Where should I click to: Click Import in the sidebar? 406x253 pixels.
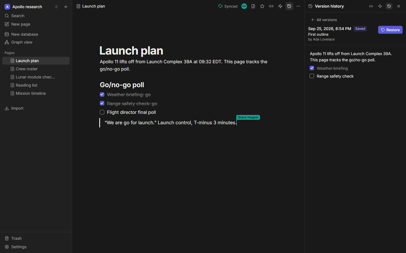36,108
